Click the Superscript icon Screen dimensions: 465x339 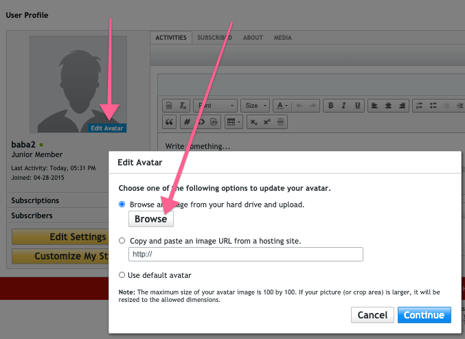click(266, 121)
